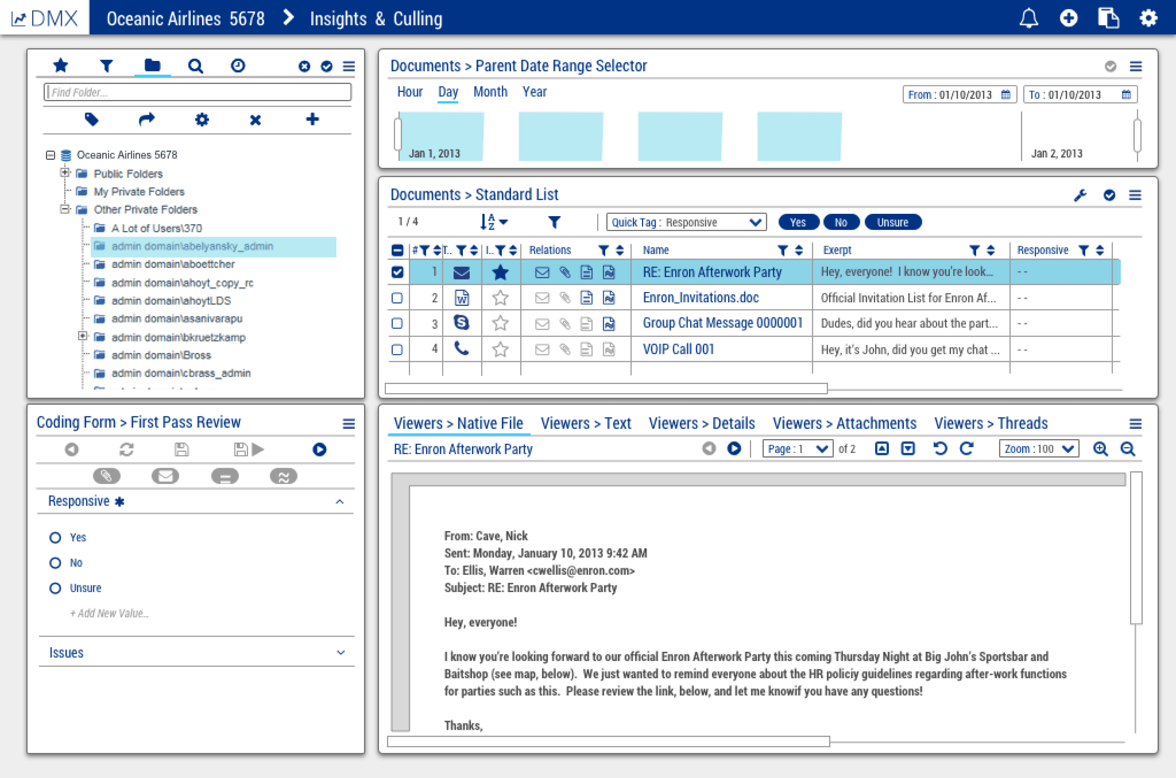Click the zoom in magnifier in viewer
The height and width of the screenshot is (778, 1176).
tap(1100, 449)
